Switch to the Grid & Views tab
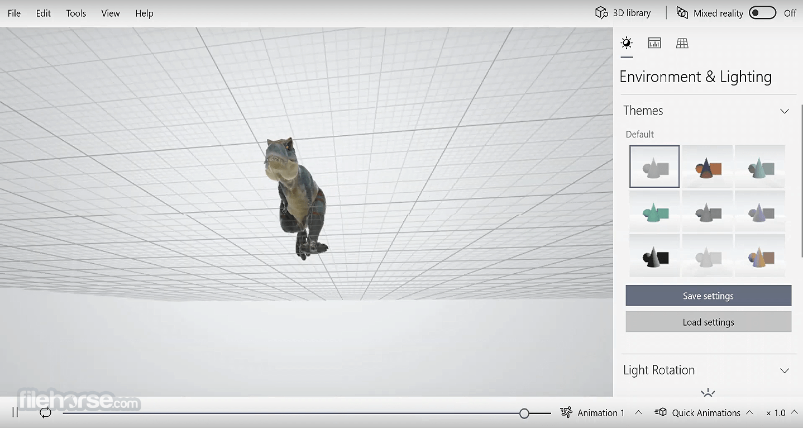The width and height of the screenshot is (803, 428). 682,43
